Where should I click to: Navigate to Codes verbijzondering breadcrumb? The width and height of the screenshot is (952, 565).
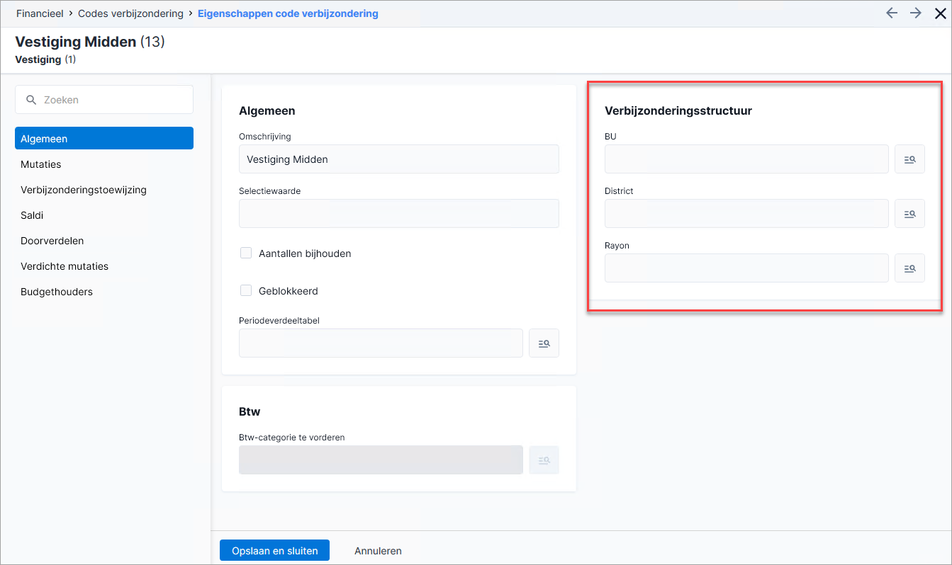click(x=130, y=13)
